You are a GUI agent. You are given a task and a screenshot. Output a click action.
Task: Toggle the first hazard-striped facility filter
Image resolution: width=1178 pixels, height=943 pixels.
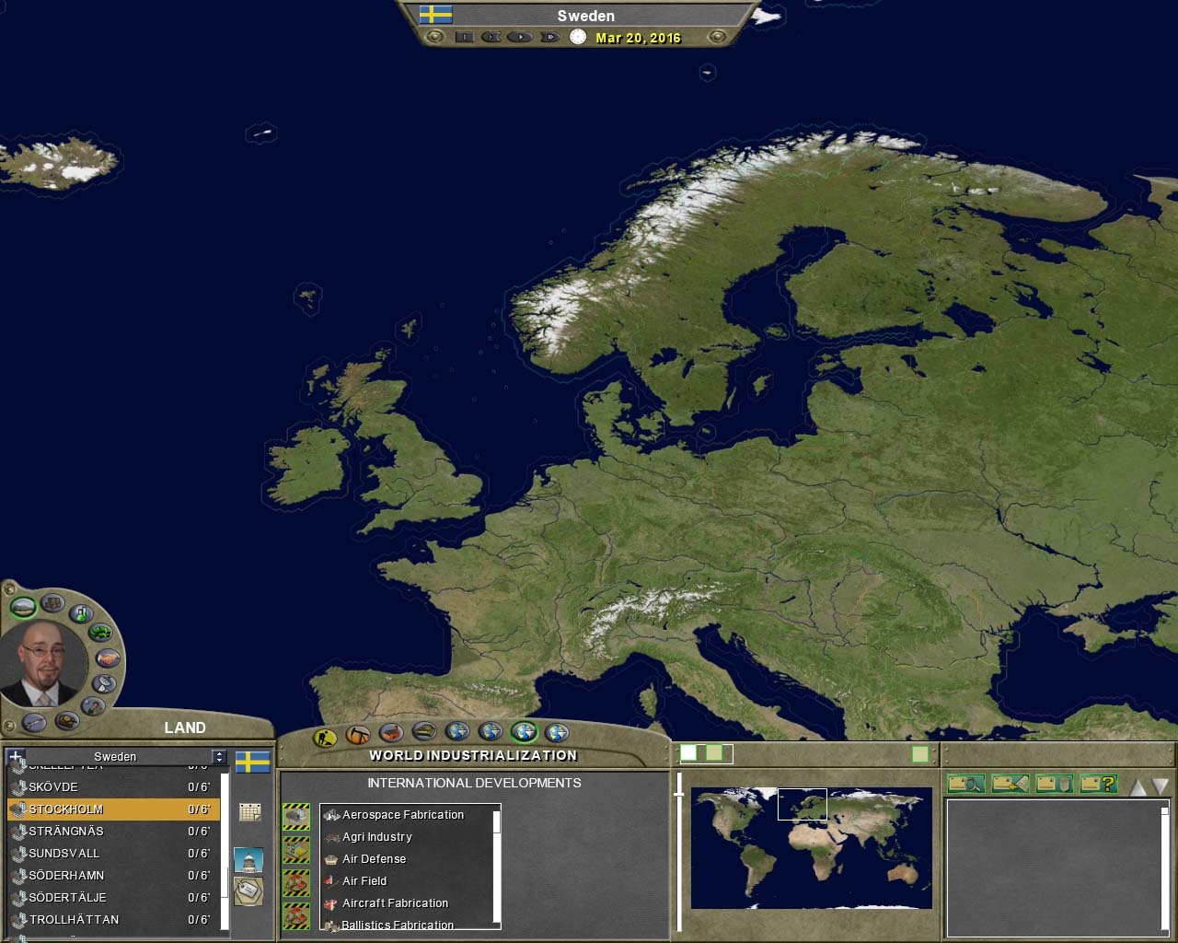(296, 816)
